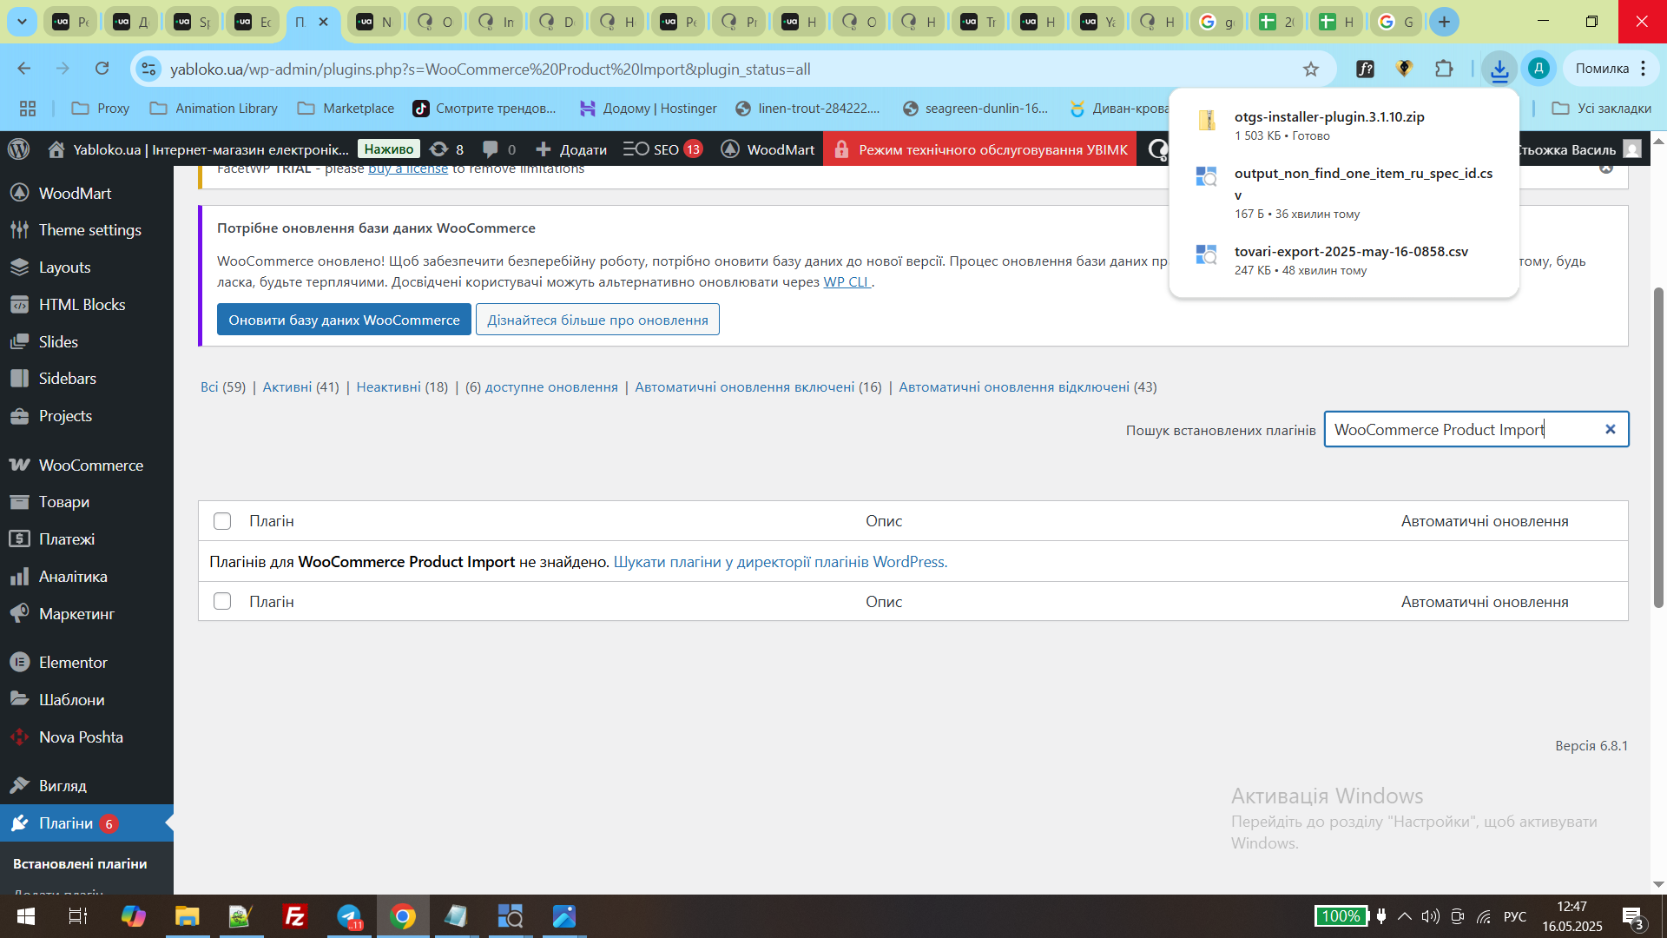Viewport: 1667px width, 938px height.
Task: Open File Explorer from taskbar
Action: tap(188, 916)
